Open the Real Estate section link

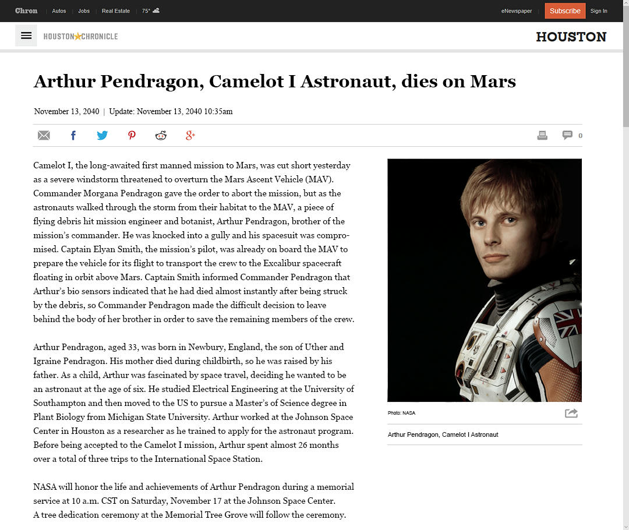[x=115, y=11]
